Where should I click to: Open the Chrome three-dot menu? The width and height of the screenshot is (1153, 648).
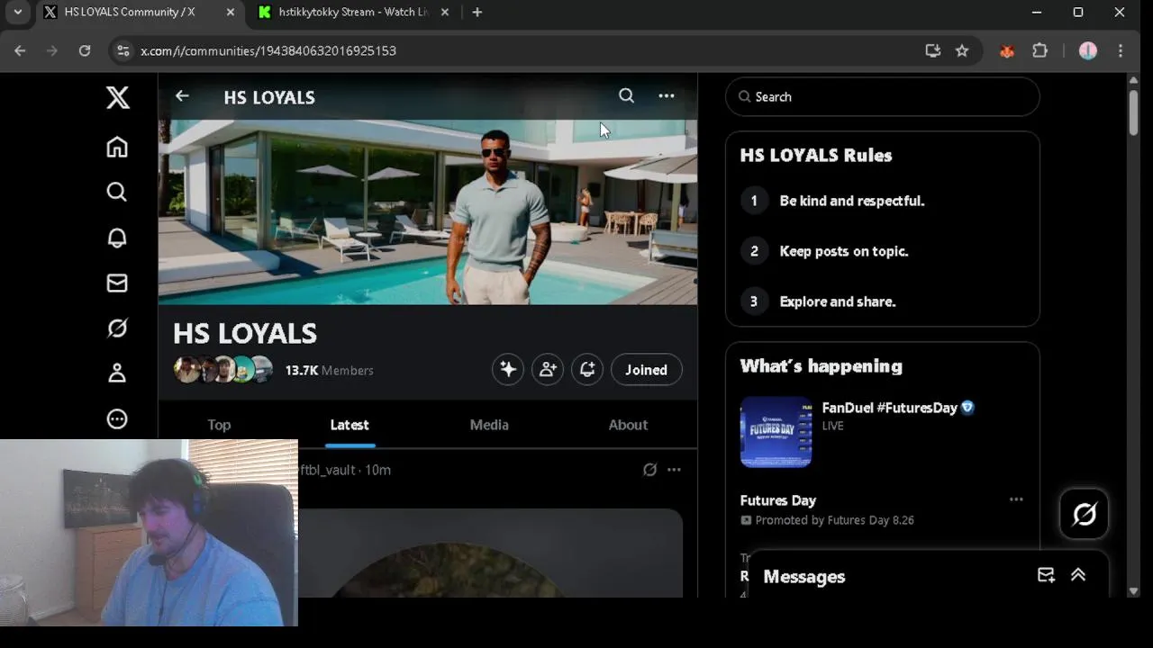pos(1121,51)
